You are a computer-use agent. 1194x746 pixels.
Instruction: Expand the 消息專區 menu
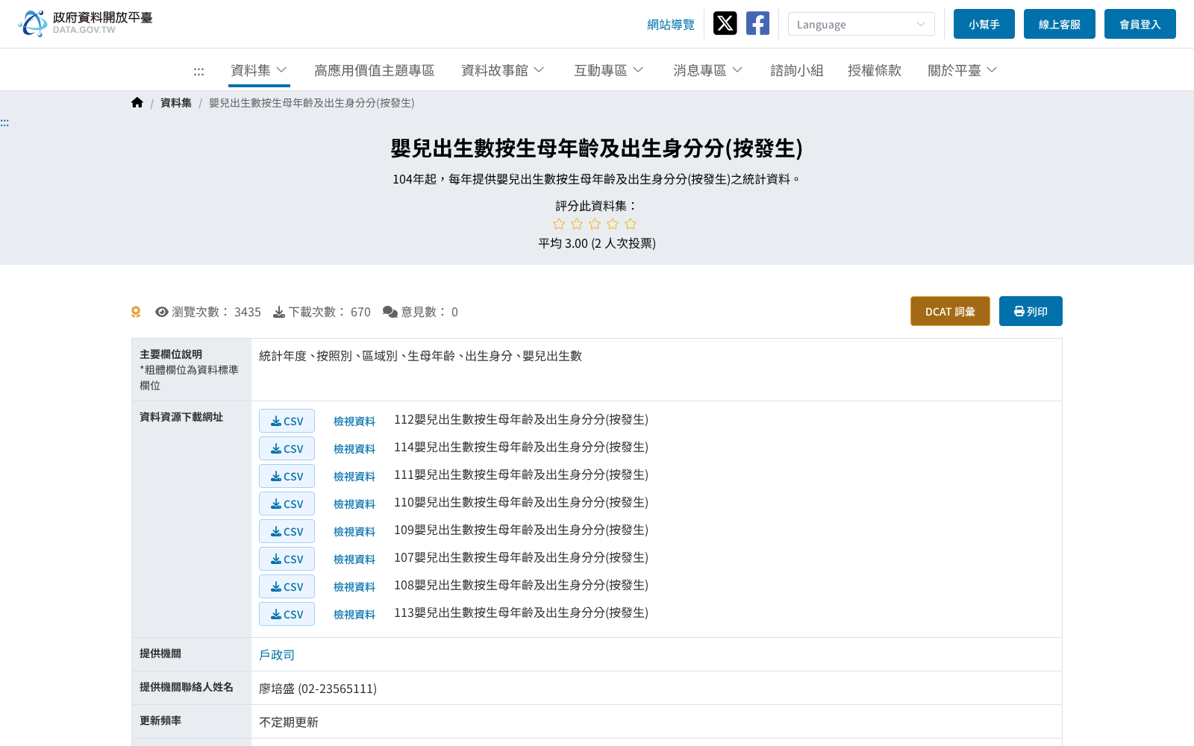coord(708,70)
